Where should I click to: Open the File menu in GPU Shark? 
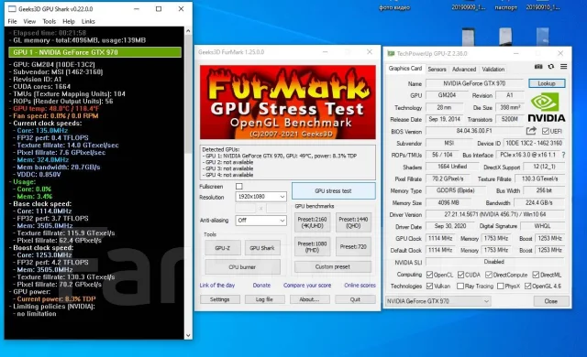coord(12,21)
